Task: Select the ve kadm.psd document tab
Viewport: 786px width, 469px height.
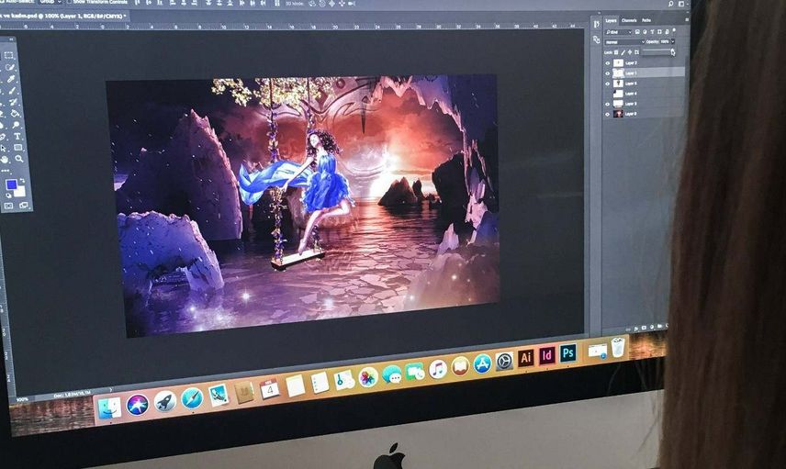Action: 62,16
